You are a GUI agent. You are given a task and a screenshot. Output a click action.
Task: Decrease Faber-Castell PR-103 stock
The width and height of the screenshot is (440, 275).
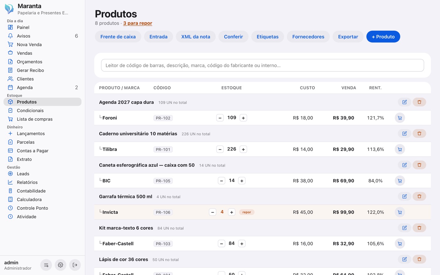[222, 244]
